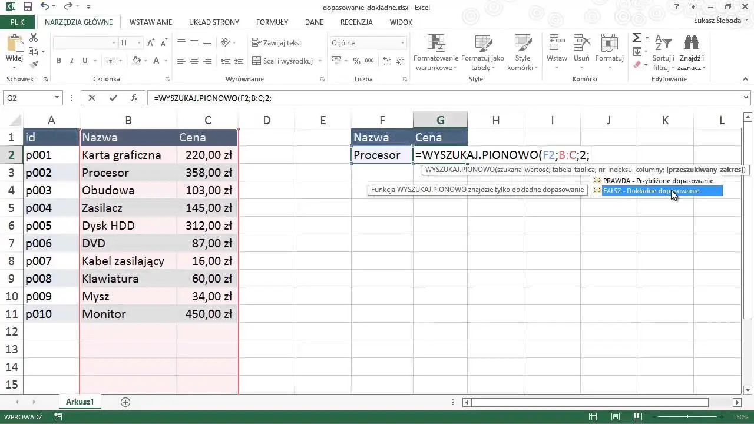
Task: Toggle italic formatting
Action: (x=72, y=61)
